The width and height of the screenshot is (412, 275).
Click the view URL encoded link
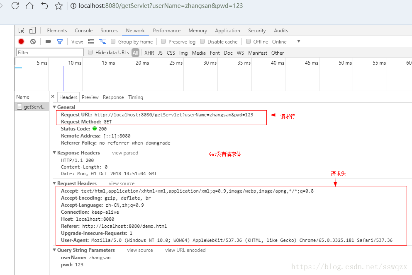(185, 250)
